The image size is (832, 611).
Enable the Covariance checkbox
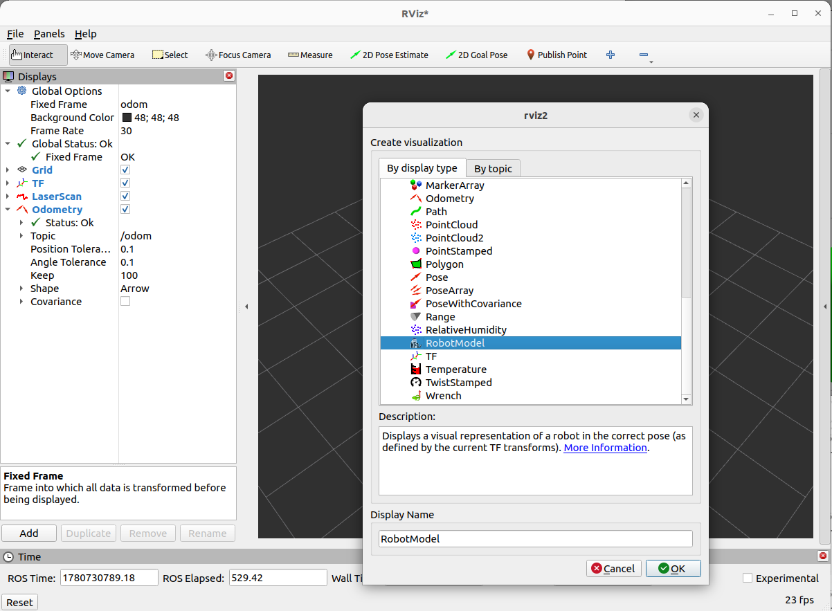click(x=125, y=302)
